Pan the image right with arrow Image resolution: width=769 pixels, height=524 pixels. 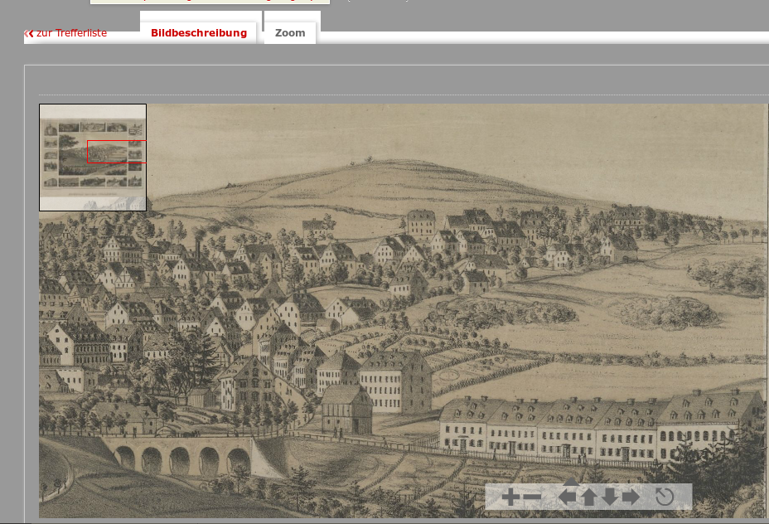pyautogui.click(x=631, y=497)
